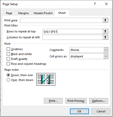Screen dimensions: 113x117
Task: Open the Comments dropdown
Action: pyautogui.click(x=106, y=50)
